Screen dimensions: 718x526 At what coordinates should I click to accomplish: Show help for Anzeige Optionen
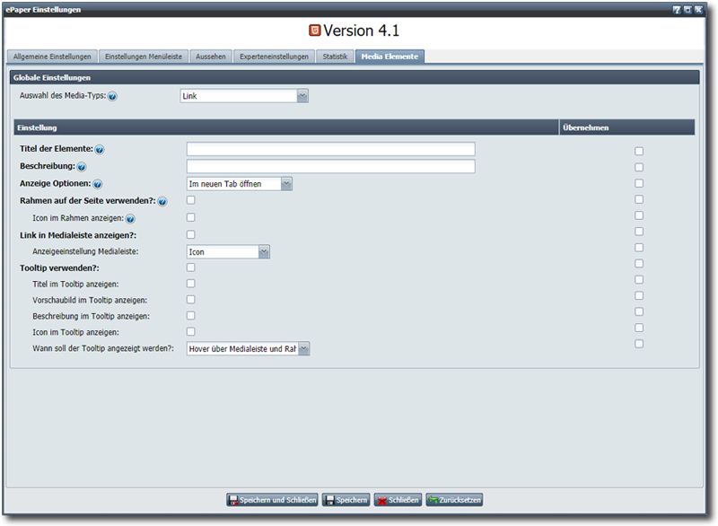(x=97, y=184)
